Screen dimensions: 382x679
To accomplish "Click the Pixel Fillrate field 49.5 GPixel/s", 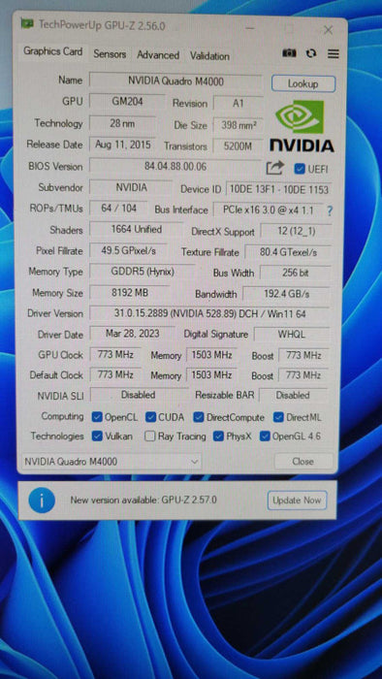I will 128,250.
